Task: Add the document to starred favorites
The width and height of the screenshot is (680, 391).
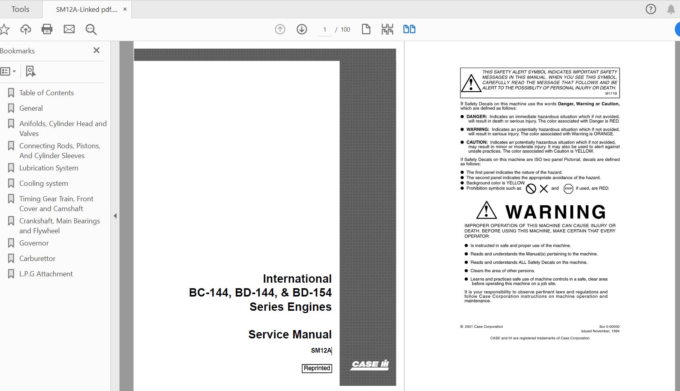Action: click(4, 29)
